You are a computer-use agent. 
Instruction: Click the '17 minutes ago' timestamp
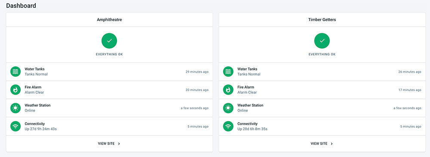pyautogui.click(x=410, y=90)
